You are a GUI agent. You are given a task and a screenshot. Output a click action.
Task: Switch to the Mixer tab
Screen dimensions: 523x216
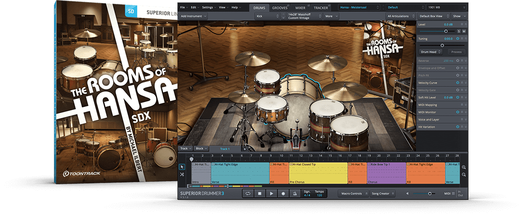pyautogui.click(x=300, y=8)
